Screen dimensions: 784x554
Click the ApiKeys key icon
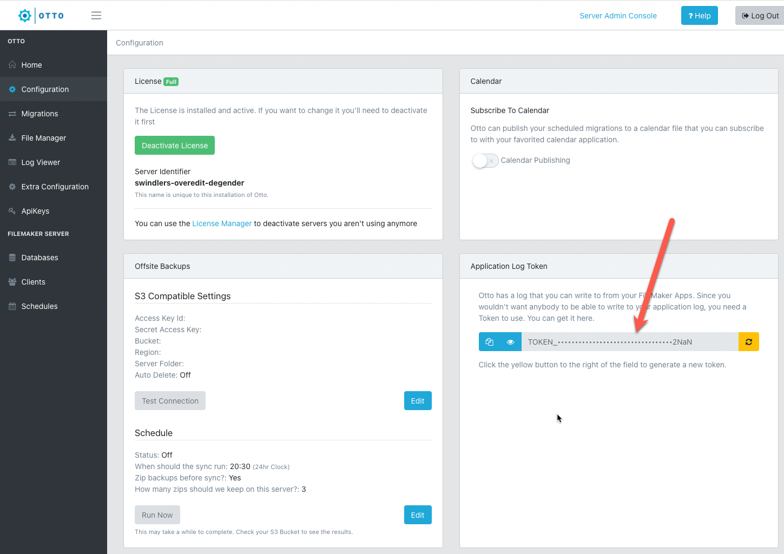pos(12,211)
